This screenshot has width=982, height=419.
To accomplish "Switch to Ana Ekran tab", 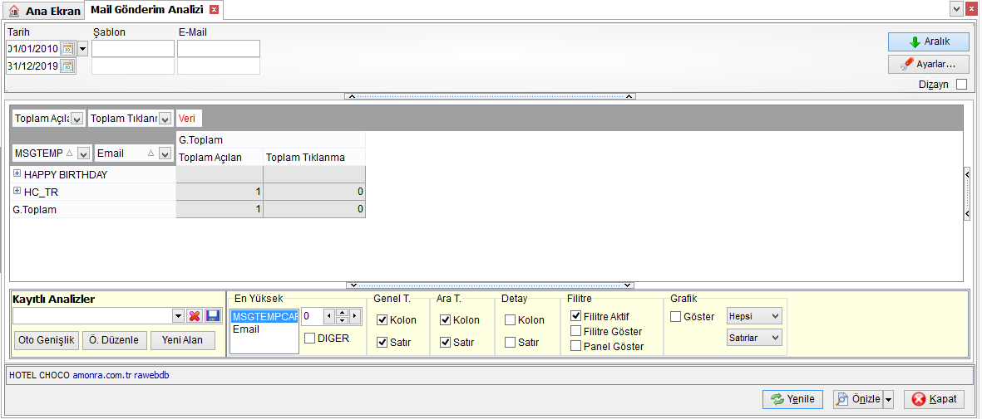I will coord(44,12).
